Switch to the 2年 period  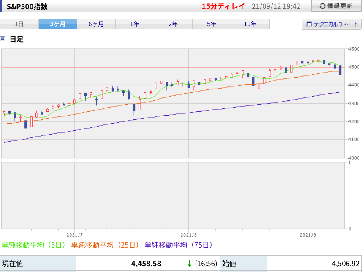173,24
